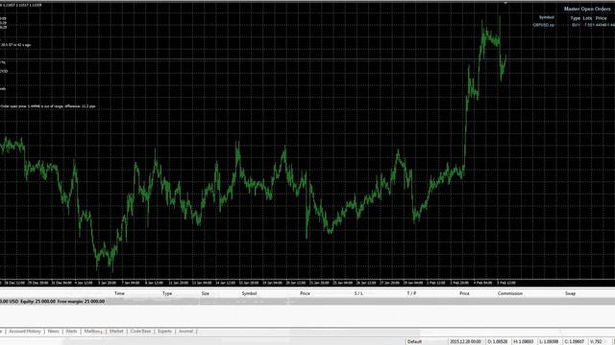Viewport: 615px width, 345px height.
Task: Click the Price column header next to Commission
Action: click(464, 293)
